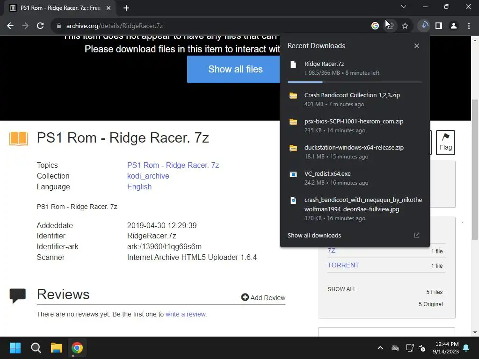Screen dimensions: 479x359
Task: Open File Explorer from taskbar
Action: 57,348
